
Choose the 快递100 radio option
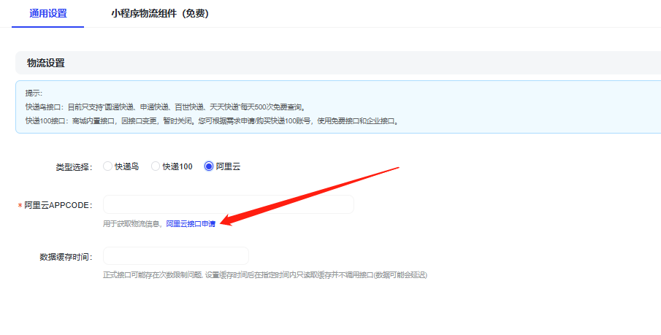156,166
